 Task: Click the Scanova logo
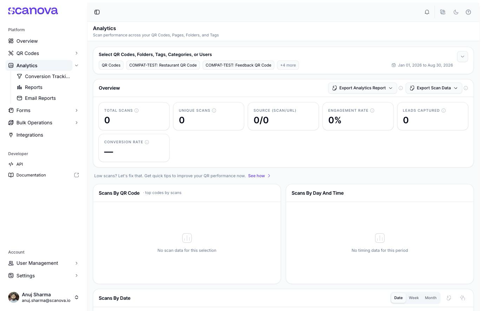coord(33,11)
